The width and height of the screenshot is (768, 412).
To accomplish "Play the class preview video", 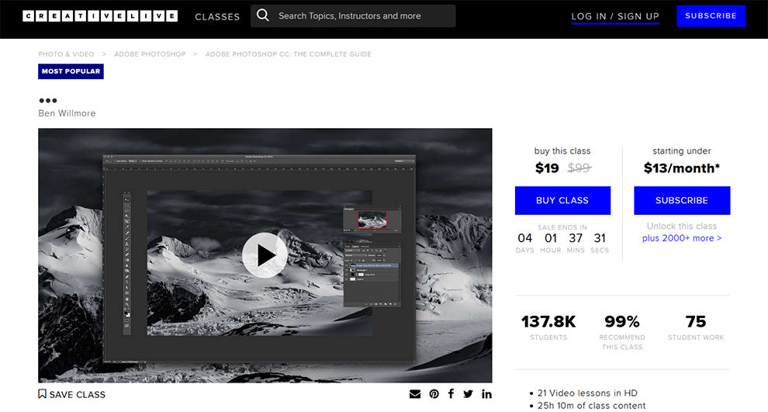I will pyautogui.click(x=265, y=254).
